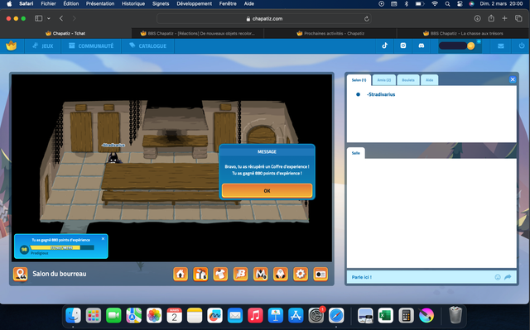Send chat message with arrow icon

click(x=508, y=277)
